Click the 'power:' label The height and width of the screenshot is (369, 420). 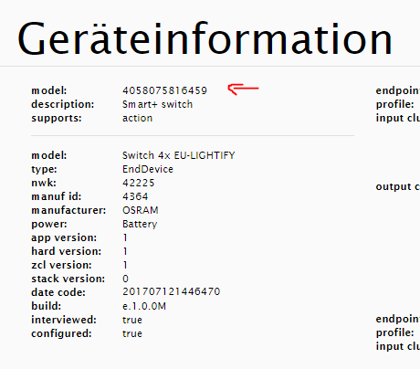click(x=49, y=224)
